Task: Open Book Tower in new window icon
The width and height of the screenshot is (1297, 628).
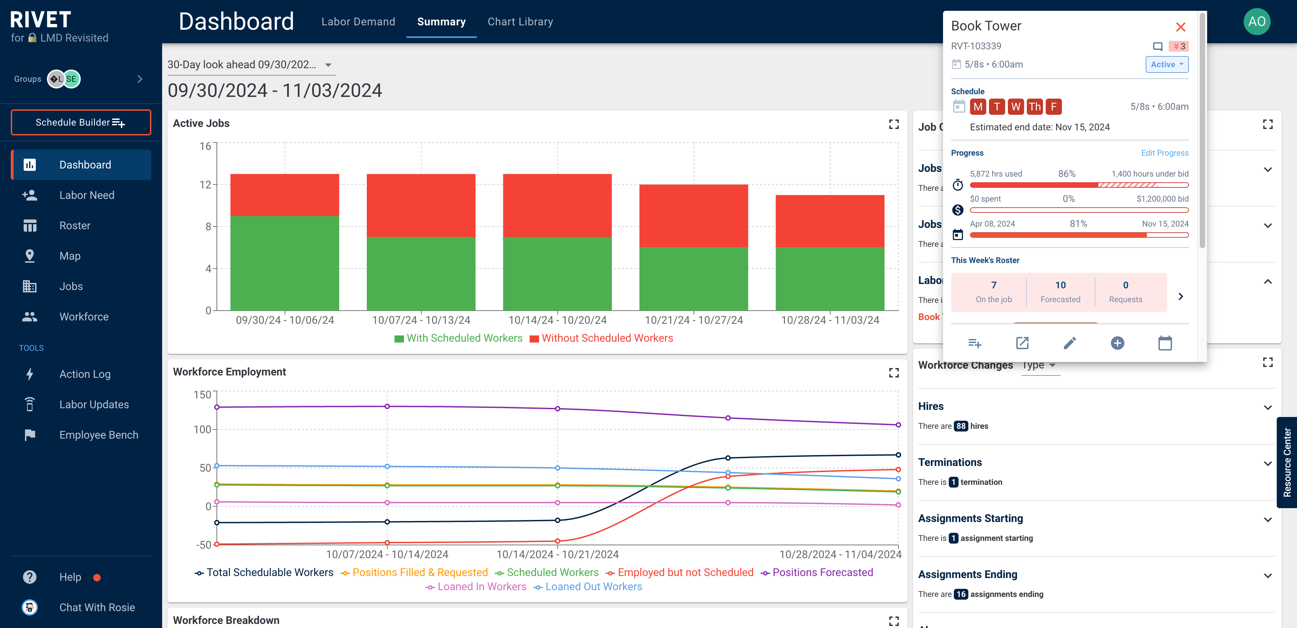Action: click(1022, 343)
